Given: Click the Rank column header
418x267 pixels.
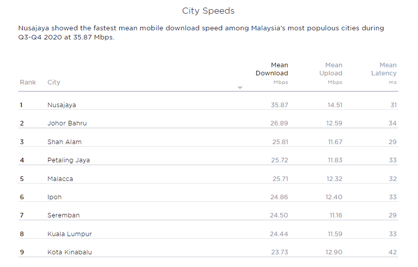Looking at the screenshot, I should pos(28,82).
